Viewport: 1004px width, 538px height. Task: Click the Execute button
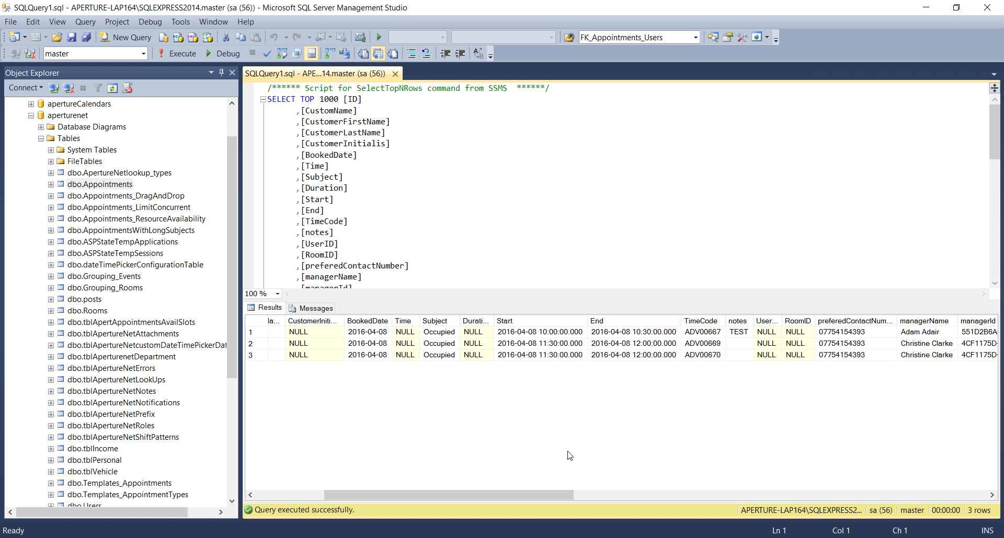pyautogui.click(x=177, y=53)
